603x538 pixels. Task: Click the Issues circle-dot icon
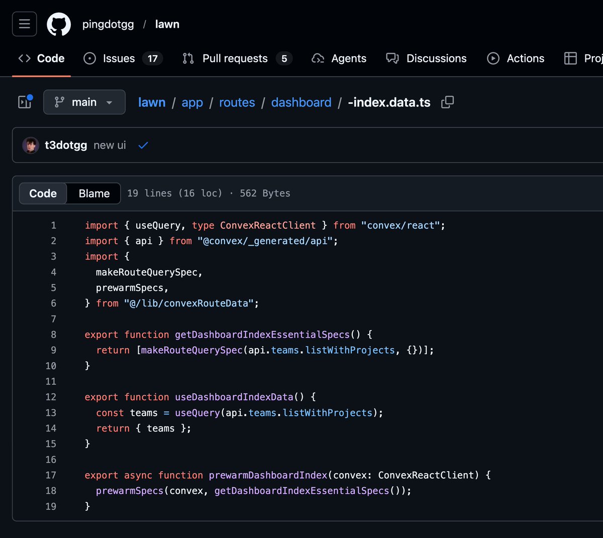click(89, 58)
